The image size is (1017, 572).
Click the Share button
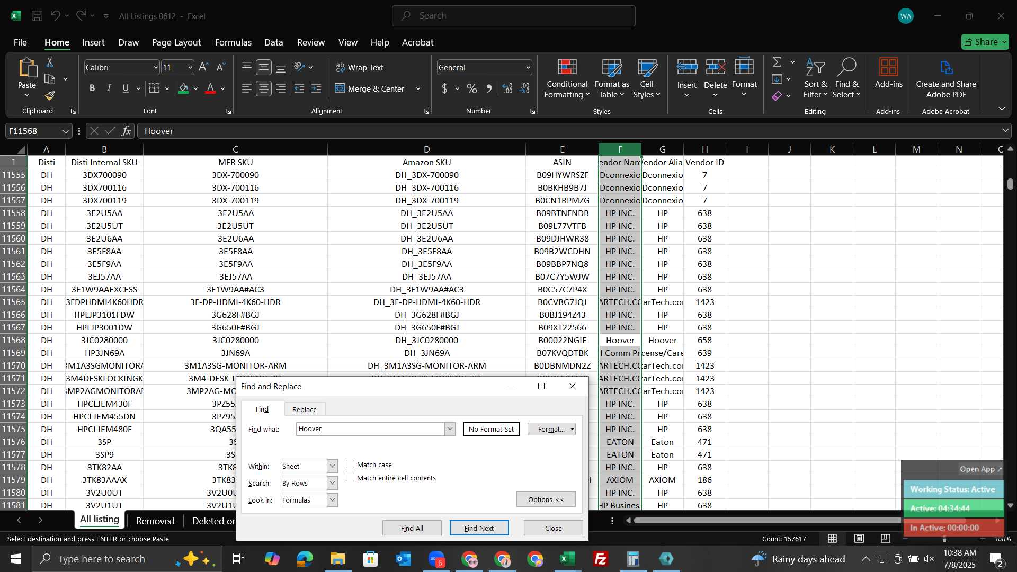985,42
